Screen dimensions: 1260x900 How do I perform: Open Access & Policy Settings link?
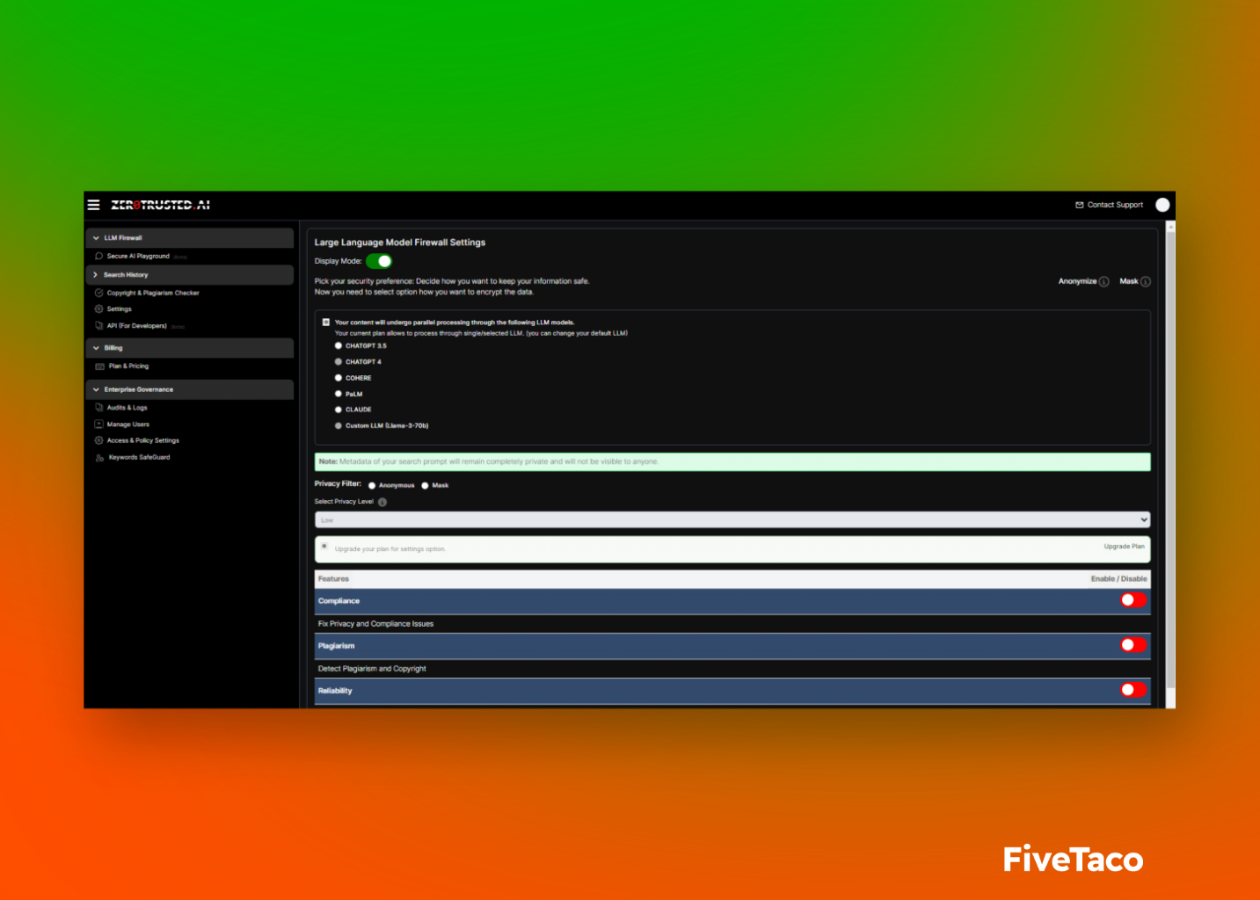pos(142,440)
